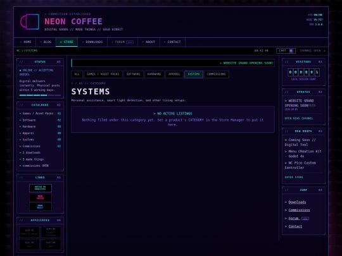This screenshot has height=256, width=342.
Task: Open Games / Asset Packs in catalogue
Action: 40,113
